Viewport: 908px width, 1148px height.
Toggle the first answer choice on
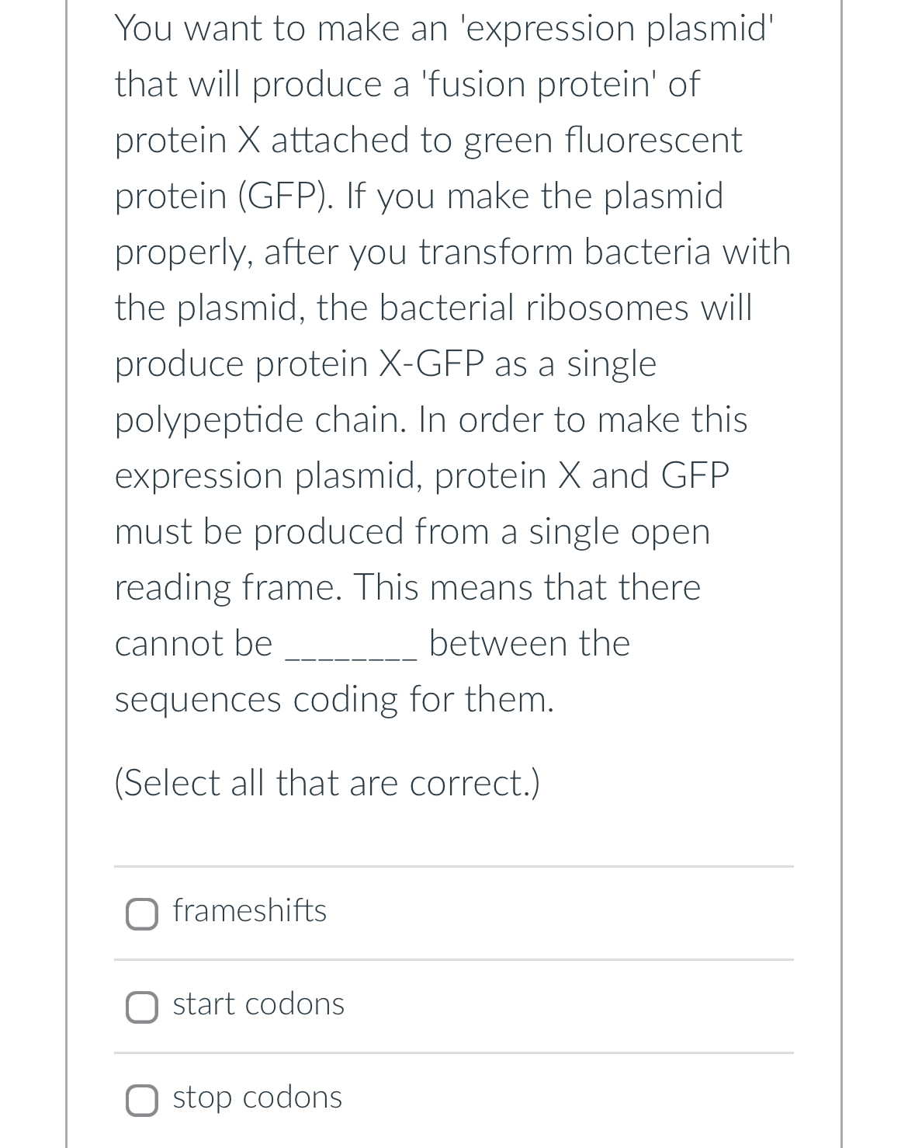[x=142, y=913]
